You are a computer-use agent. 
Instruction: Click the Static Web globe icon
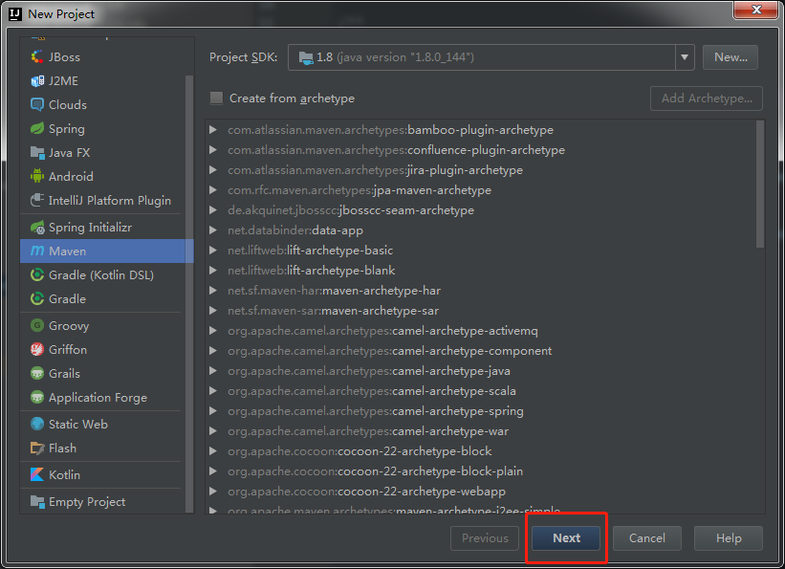tap(37, 425)
